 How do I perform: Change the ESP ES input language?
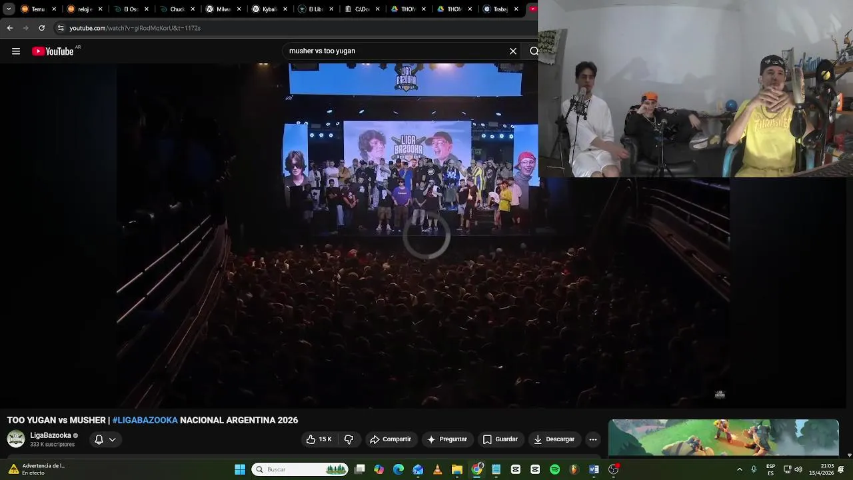(770, 469)
